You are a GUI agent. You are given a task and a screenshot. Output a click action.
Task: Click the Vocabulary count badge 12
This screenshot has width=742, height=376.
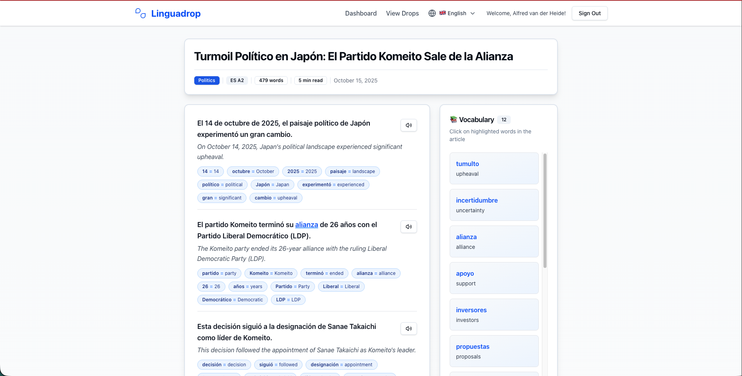click(x=504, y=120)
